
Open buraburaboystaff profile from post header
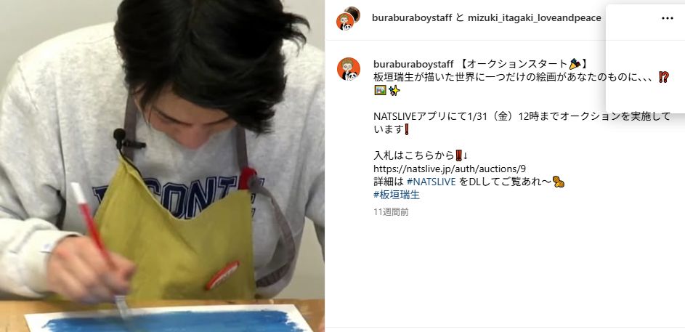[413, 18]
